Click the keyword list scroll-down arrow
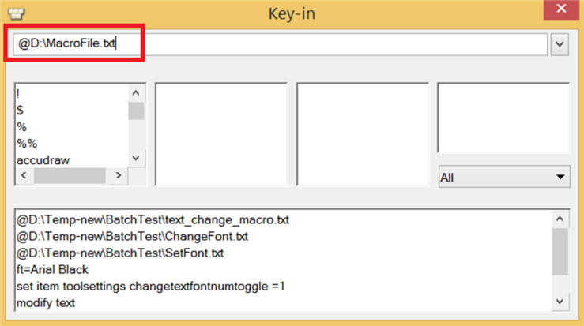Image resolution: width=584 pixels, height=326 pixels. pyautogui.click(x=136, y=158)
